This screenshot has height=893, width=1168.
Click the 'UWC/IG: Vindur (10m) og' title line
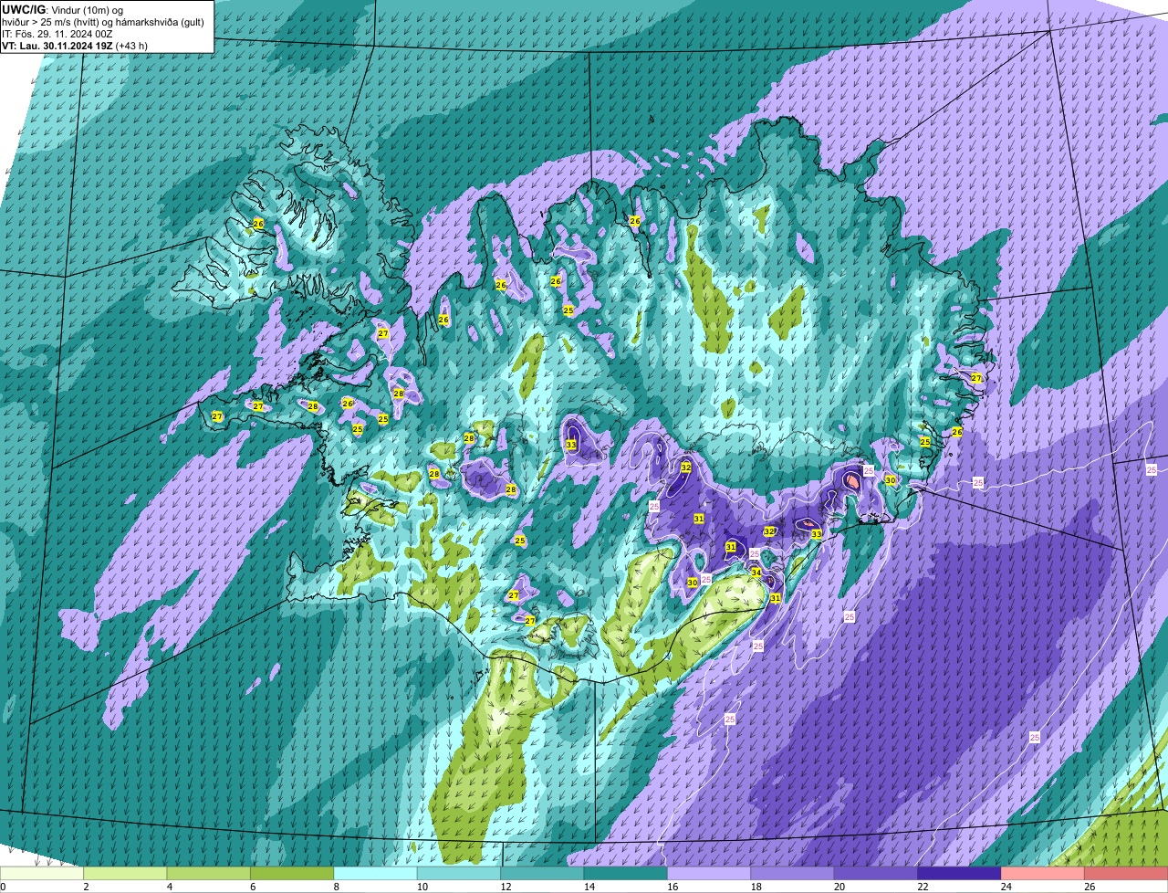[62, 9]
